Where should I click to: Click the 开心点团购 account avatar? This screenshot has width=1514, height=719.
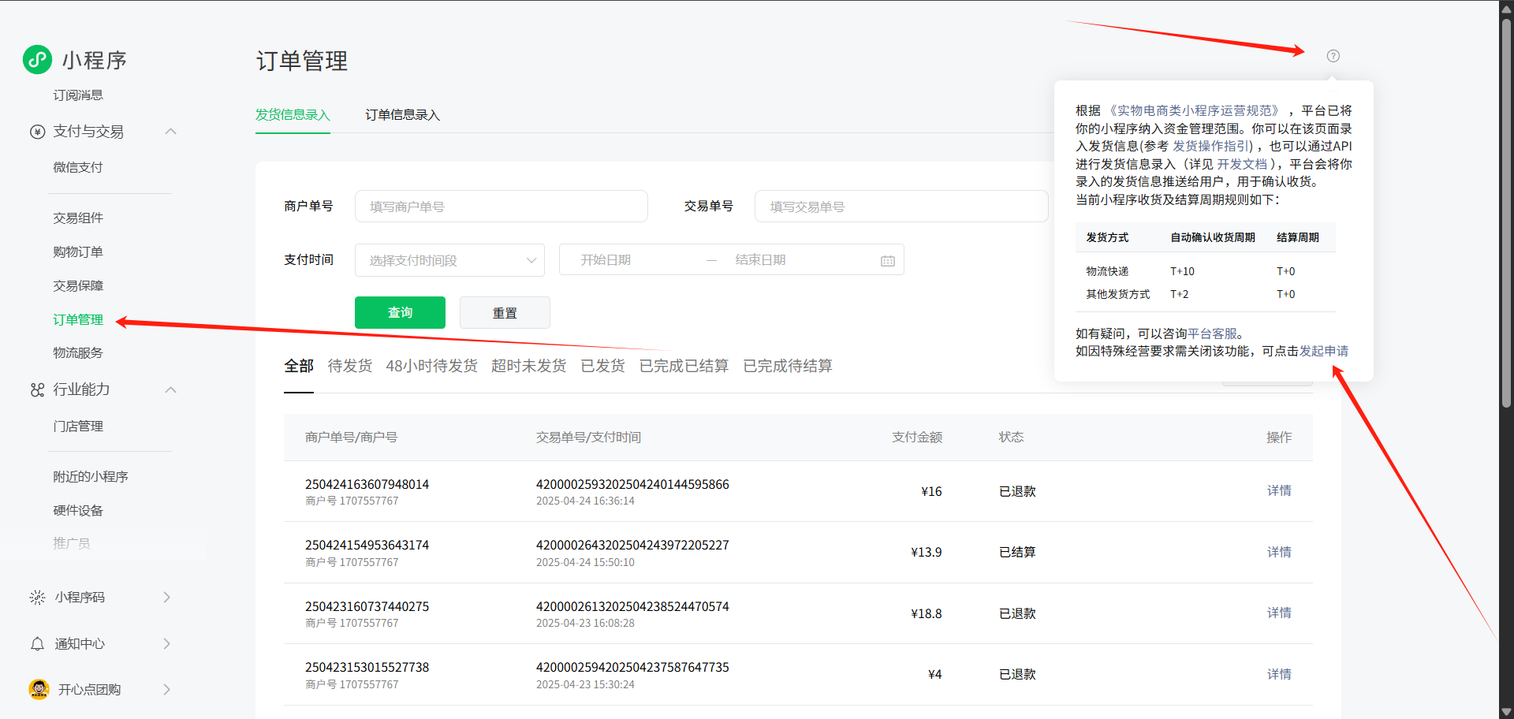click(x=39, y=689)
